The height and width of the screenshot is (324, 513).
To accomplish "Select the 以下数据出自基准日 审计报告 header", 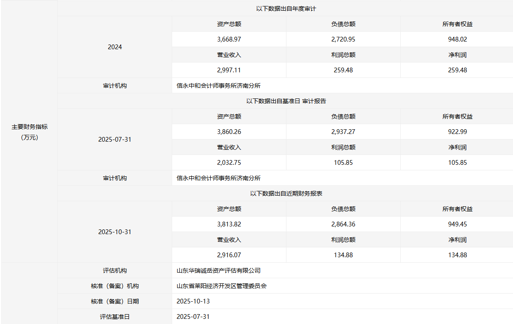I will click(286, 101).
